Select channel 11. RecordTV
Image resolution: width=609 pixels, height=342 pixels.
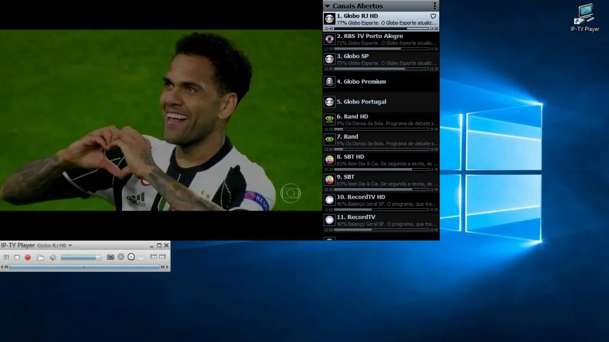tap(381, 222)
